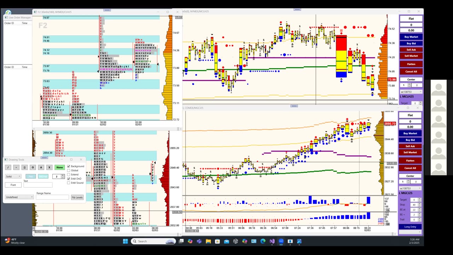The height and width of the screenshot is (255, 453).
Task: Click the BE + stepper showing 2
Action: point(415,215)
